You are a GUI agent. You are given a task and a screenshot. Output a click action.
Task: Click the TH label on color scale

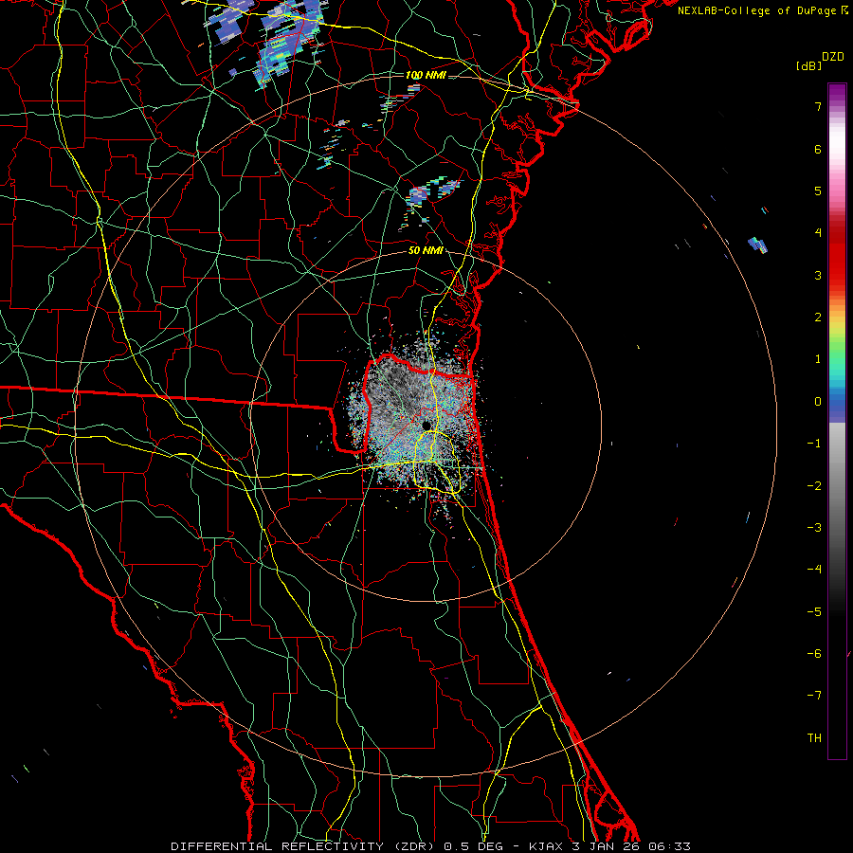pyautogui.click(x=814, y=737)
